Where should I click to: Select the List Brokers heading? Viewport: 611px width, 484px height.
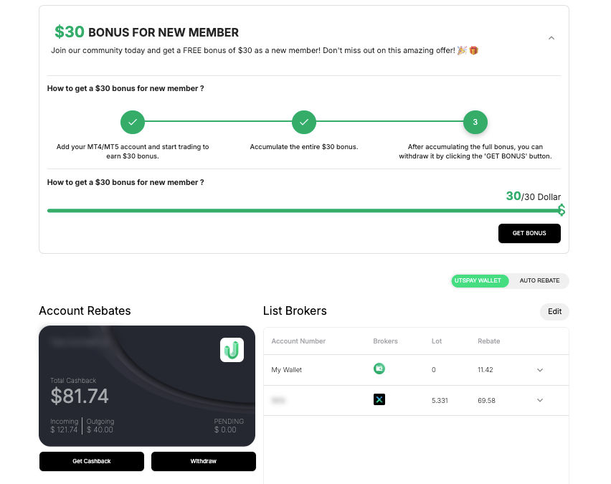[295, 310]
